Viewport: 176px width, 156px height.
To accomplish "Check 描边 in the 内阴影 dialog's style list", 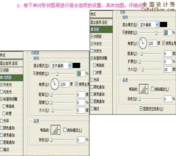I will (2, 150).
